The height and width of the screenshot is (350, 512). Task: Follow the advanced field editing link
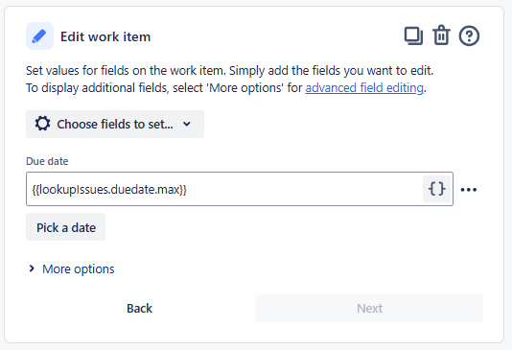[x=364, y=88]
